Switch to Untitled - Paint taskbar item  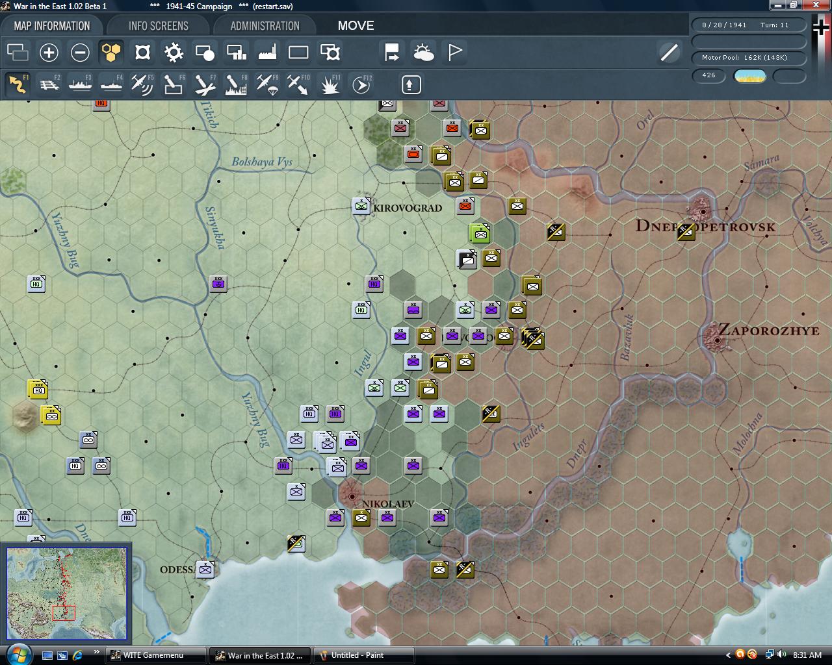click(363, 655)
